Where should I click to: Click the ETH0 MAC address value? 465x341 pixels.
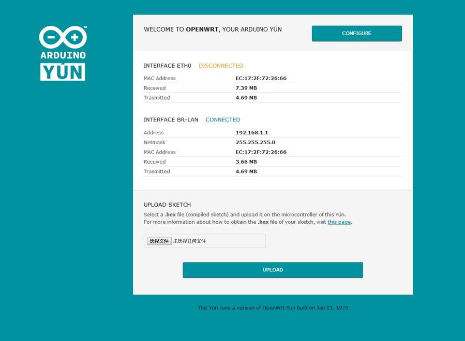261,79
